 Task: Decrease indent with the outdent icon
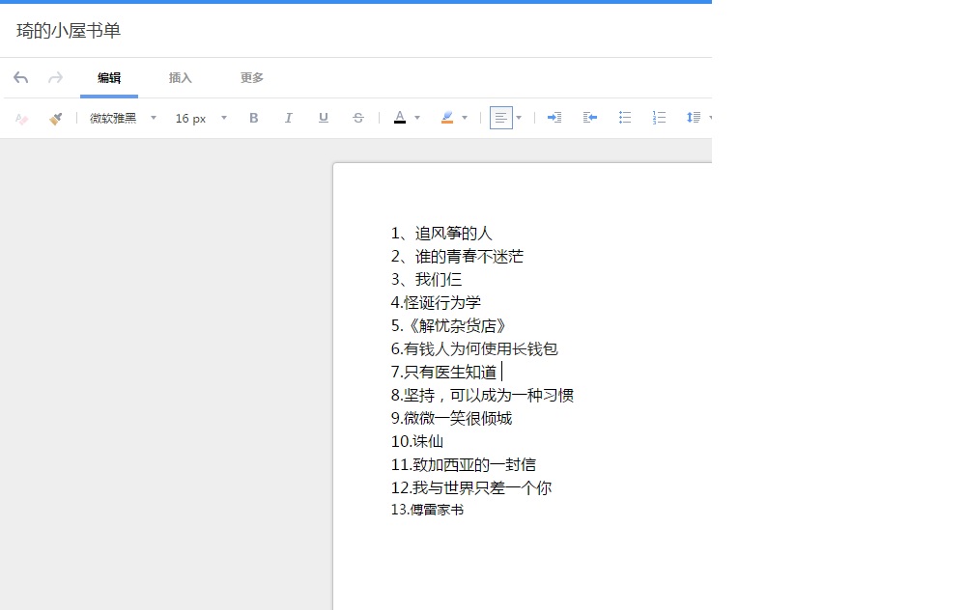point(590,118)
